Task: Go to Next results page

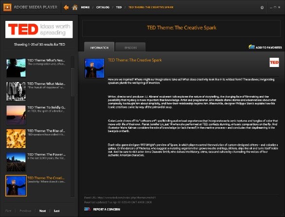Action: (x=42, y=211)
